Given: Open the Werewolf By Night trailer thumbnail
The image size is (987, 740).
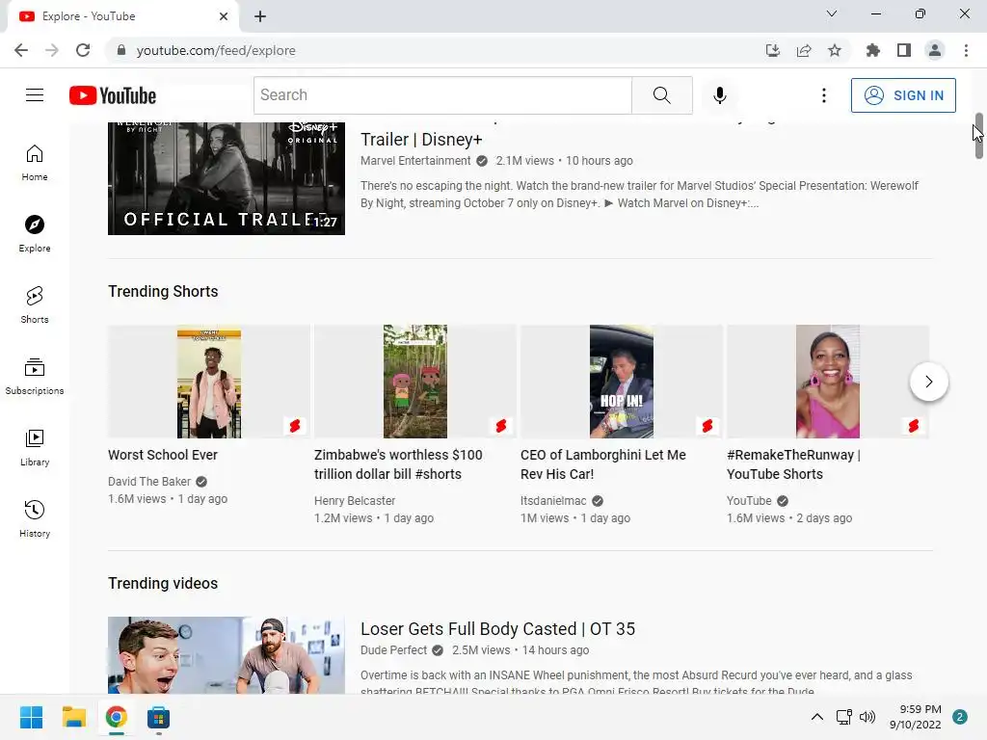Looking at the screenshot, I should [x=226, y=178].
